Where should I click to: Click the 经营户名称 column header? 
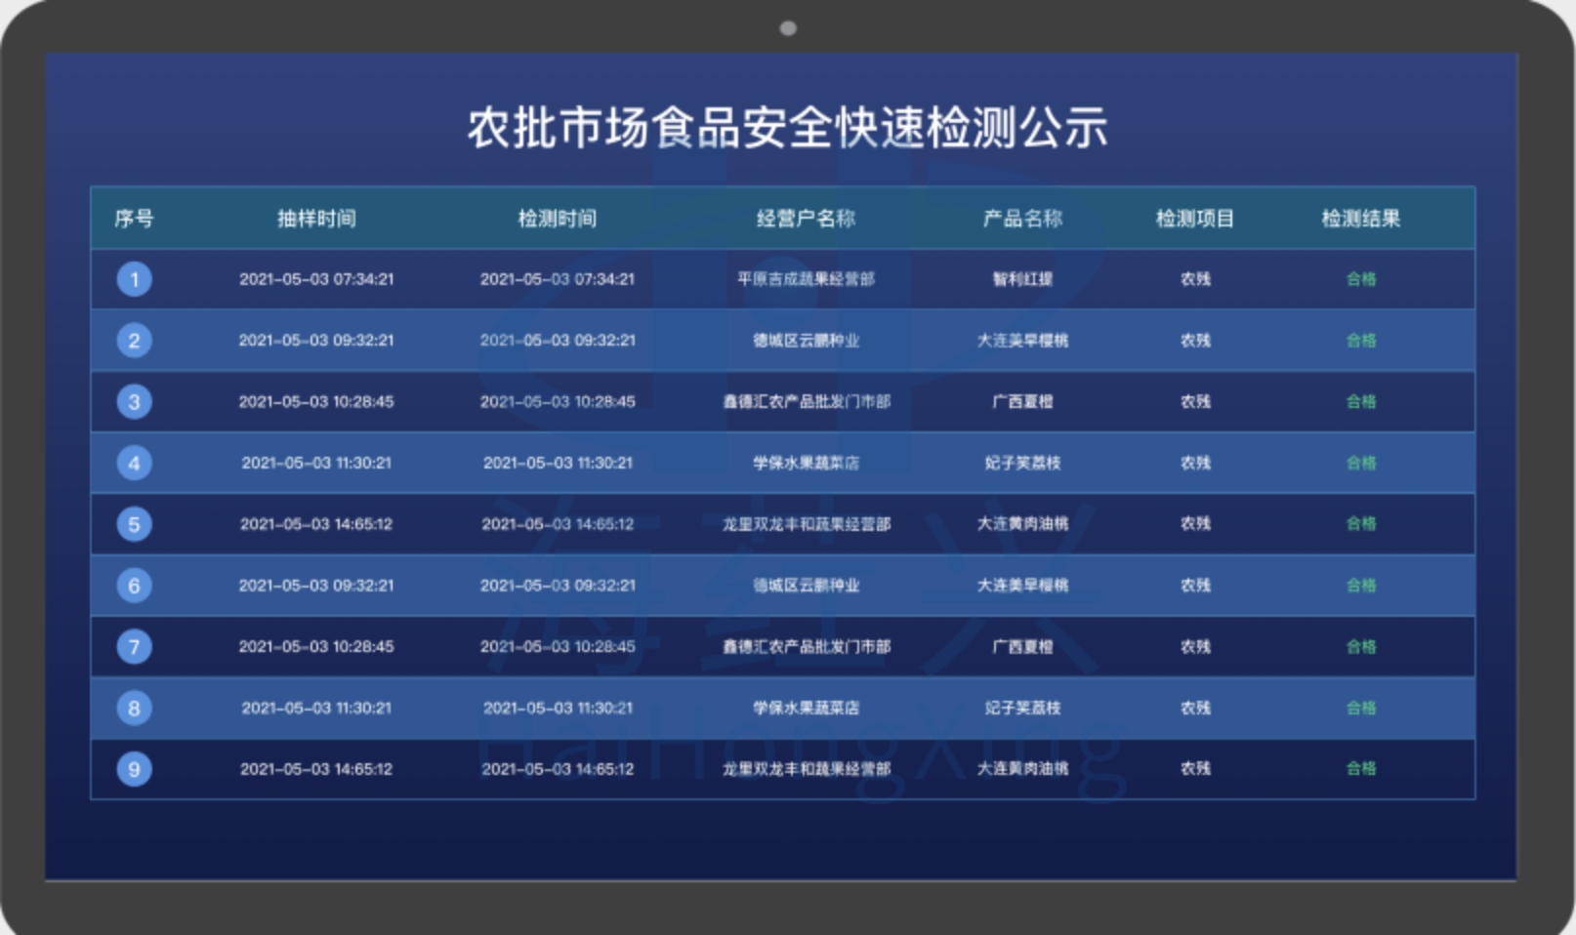806,219
